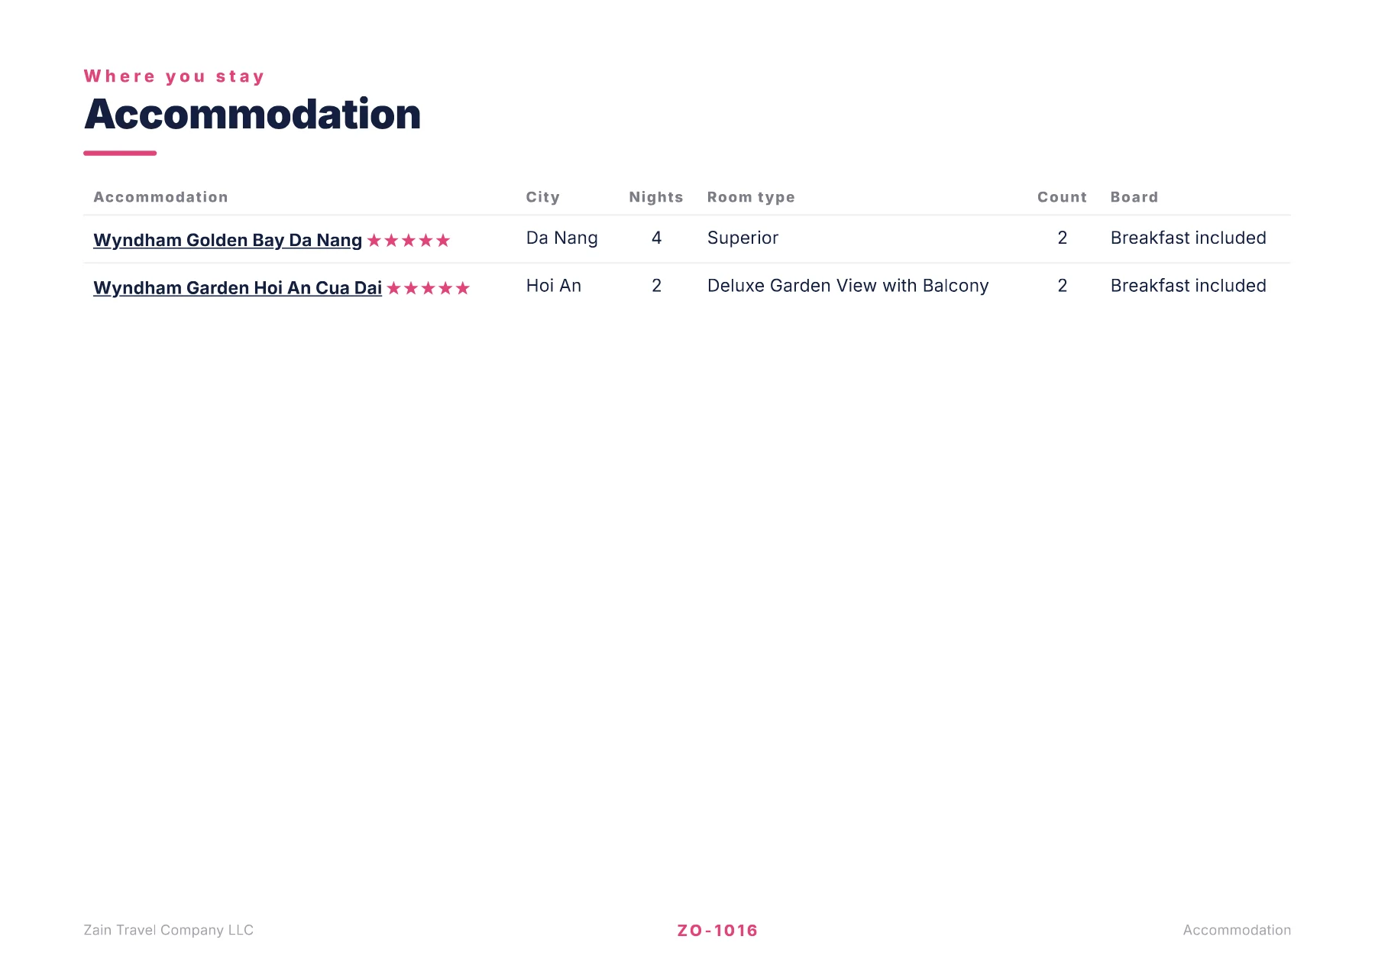1375x972 pixels.
Task: Click the 'Where you stay' subtitle
Action: [174, 76]
